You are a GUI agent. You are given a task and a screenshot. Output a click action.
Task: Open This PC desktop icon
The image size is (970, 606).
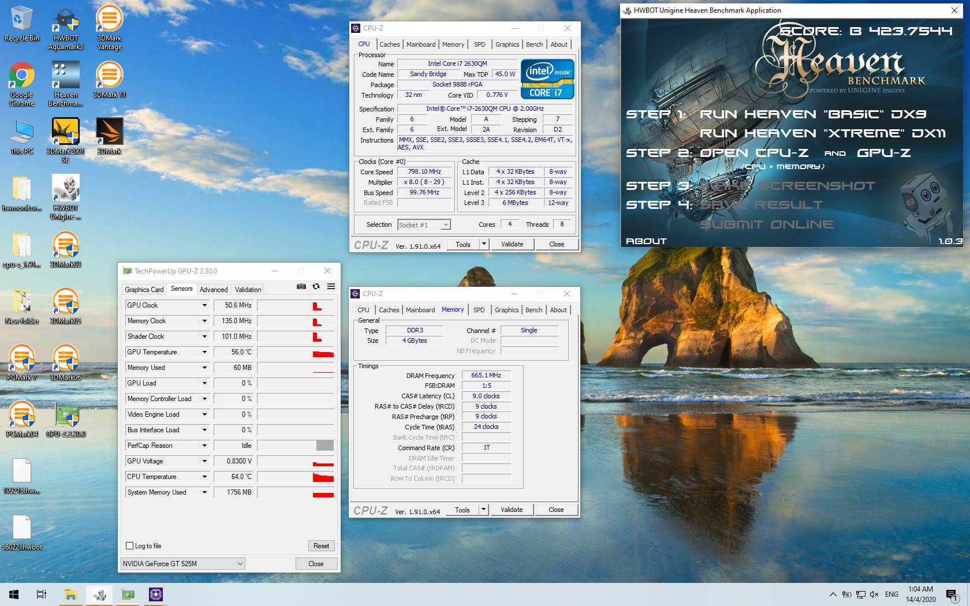(21, 137)
